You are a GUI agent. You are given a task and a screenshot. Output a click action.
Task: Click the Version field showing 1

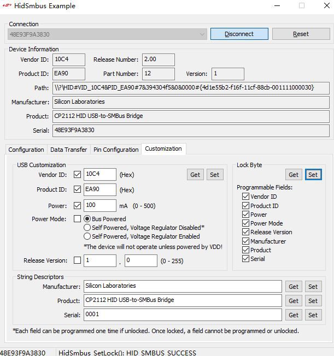point(228,74)
